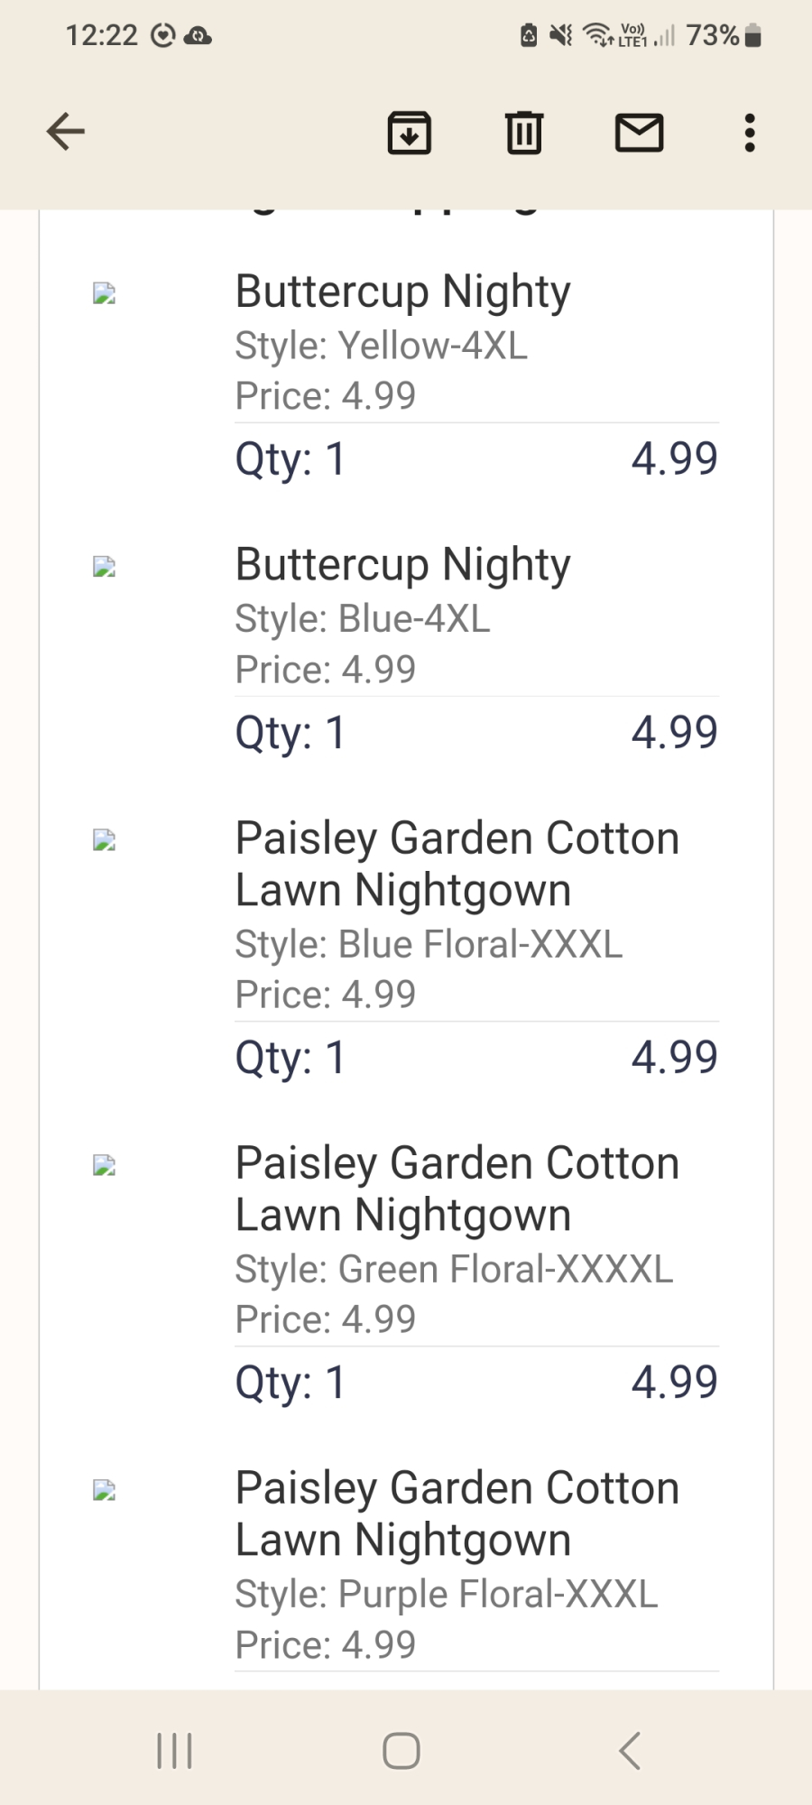The height and width of the screenshot is (1805, 812).
Task: Tap the broken image for Yellow-4XL Buttercup Nighty
Action: pyautogui.click(x=105, y=293)
